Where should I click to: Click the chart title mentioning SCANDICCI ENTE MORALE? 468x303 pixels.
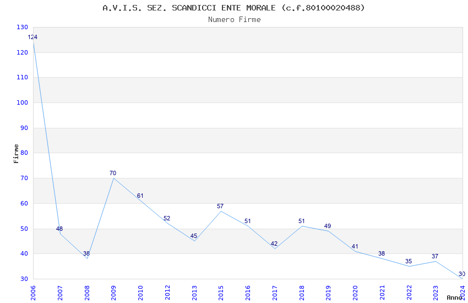click(233, 8)
